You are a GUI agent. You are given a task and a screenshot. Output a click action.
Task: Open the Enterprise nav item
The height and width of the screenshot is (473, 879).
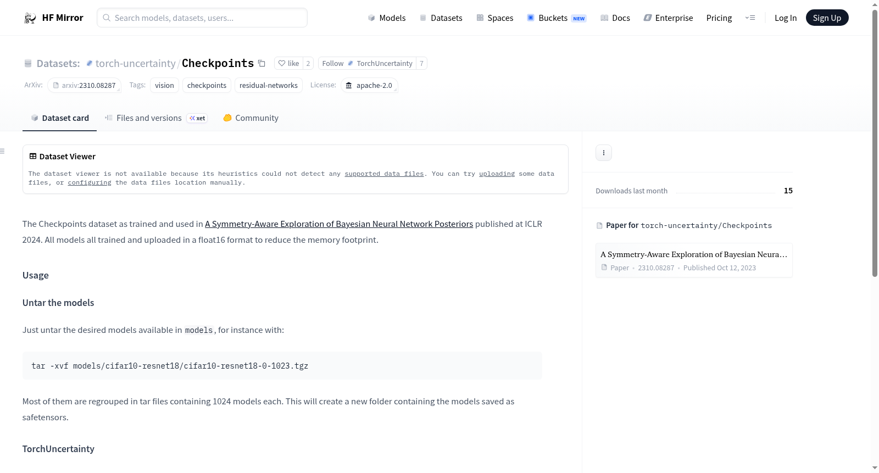tap(668, 18)
